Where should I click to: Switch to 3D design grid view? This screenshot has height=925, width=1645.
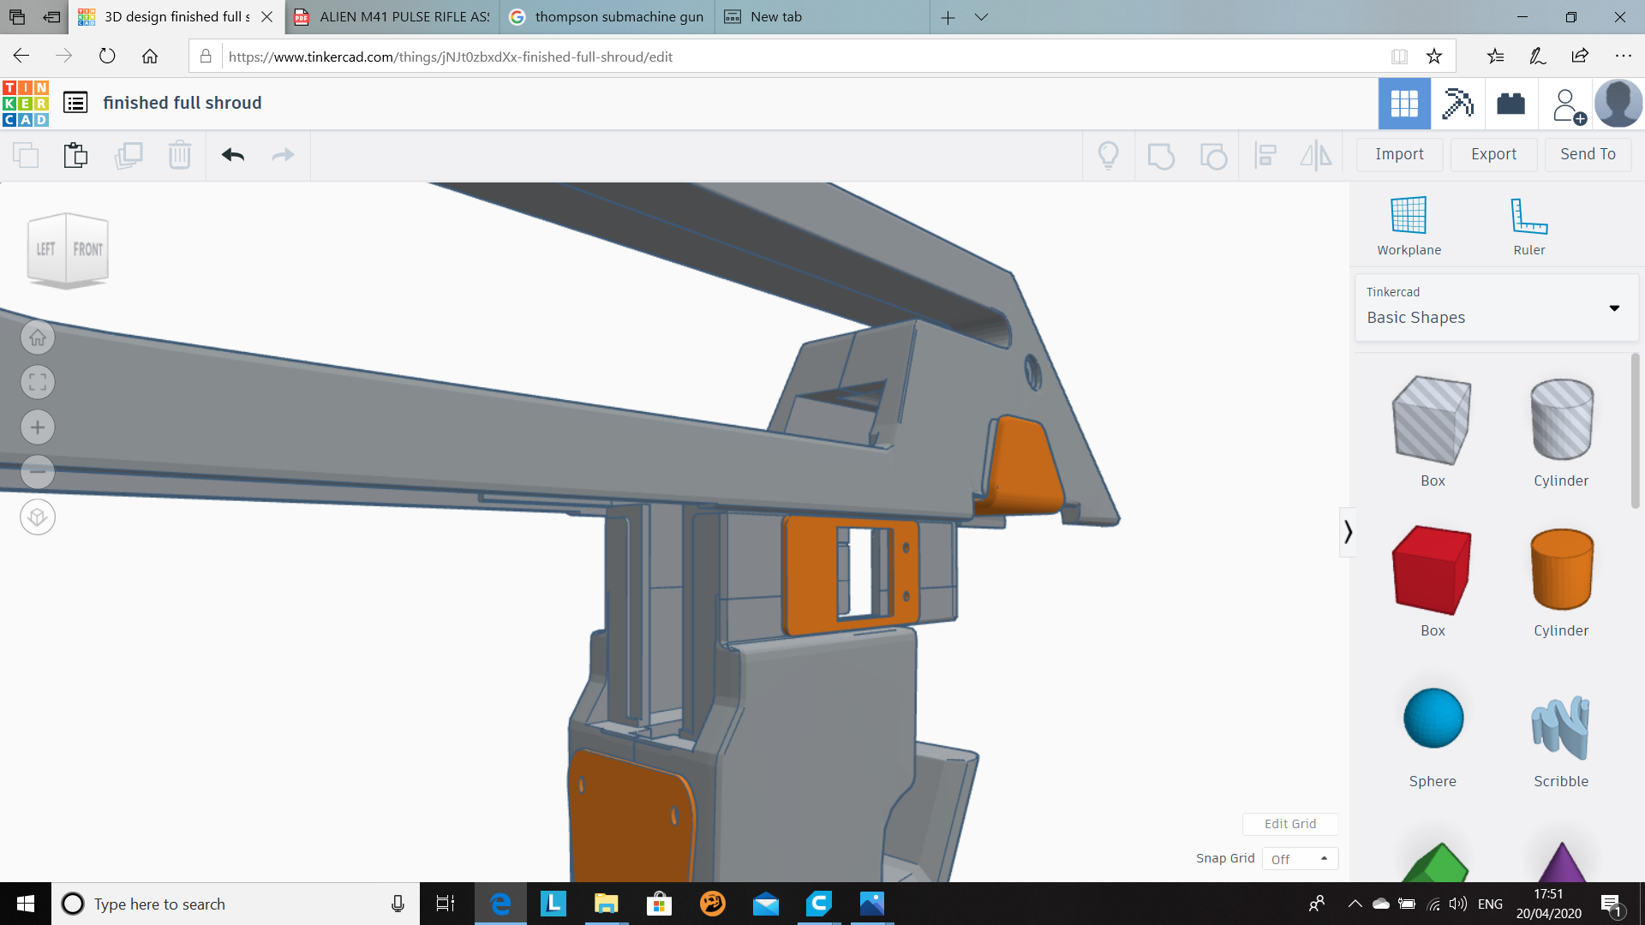pyautogui.click(x=1404, y=104)
